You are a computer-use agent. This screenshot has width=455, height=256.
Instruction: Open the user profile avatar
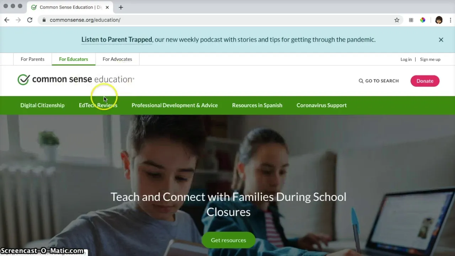(x=439, y=20)
